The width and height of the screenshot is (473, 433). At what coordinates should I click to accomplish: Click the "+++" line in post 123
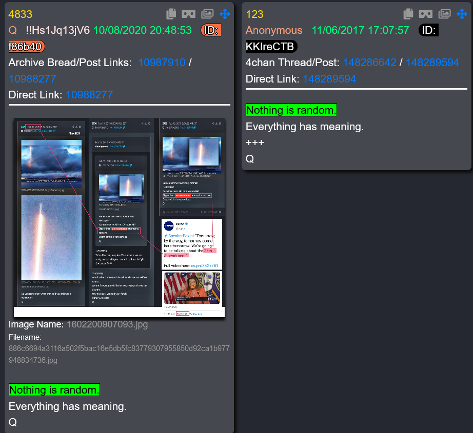[255, 142]
